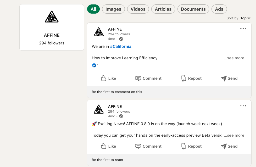Comment on the California post
Image resolution: width=256 pixels, height=167 pixels.
(148, 78)
